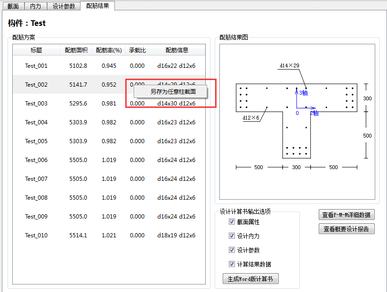The image size is (387, 292).
Task: Select the Test_005 reinforcement scheme
Action: point(36,141)
